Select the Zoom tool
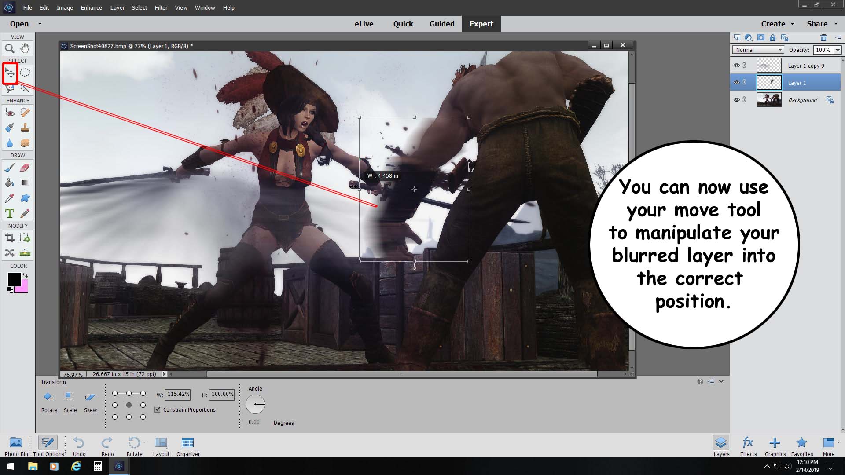This screenshot has width=845, height=475. (x=9, y=48)
